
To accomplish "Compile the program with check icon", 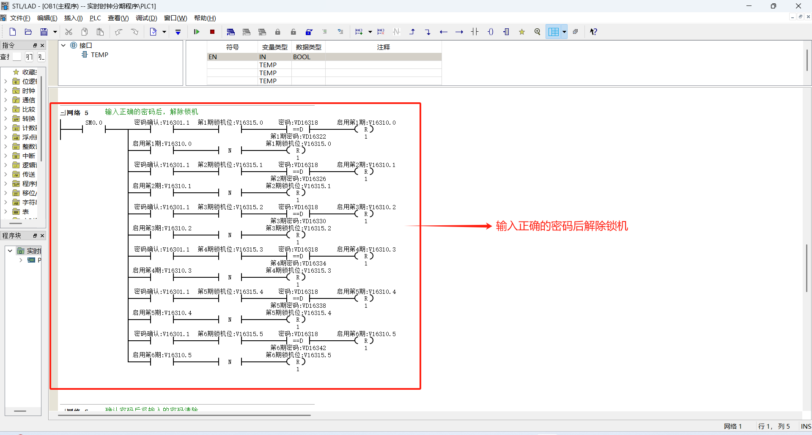I will click(x=153, y=32).
